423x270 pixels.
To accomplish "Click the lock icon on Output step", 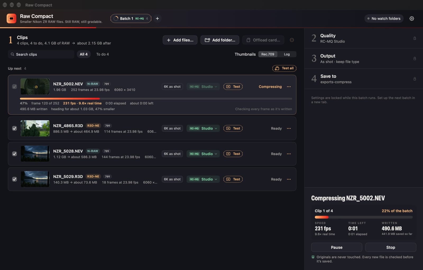I will point(415,58).
